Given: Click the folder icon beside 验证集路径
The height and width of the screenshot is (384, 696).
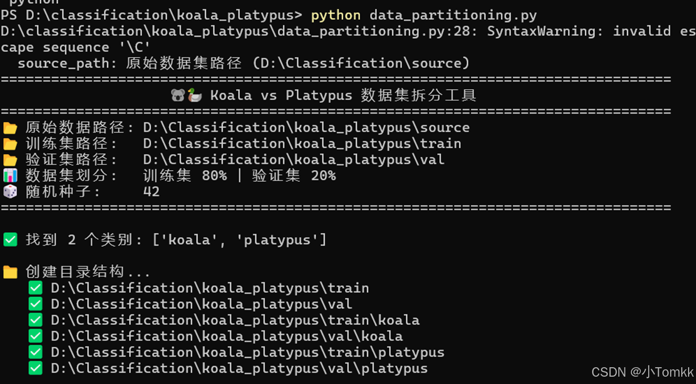Looking at the screenshot, I should point(10,160).
